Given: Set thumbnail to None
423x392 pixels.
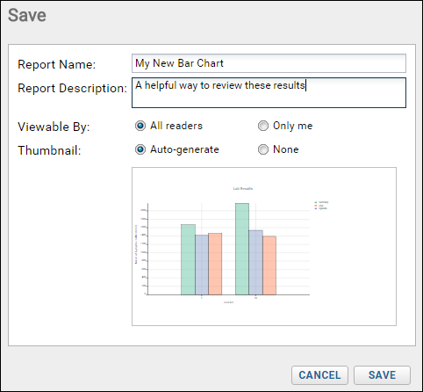Looking at the screenshot, I should [x=263, y=149].
